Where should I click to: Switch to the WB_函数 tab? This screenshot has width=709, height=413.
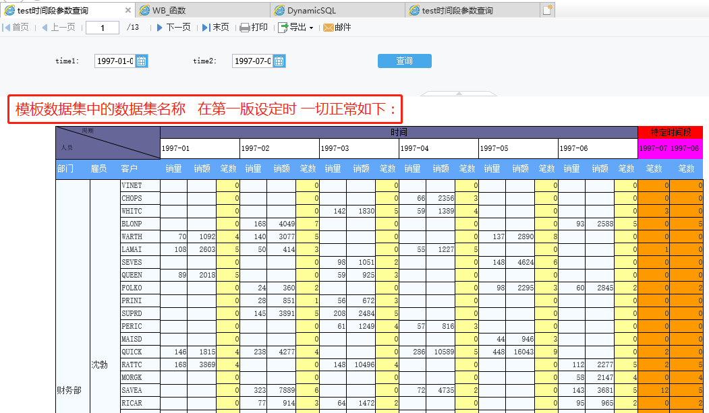[x=202, y=10]
